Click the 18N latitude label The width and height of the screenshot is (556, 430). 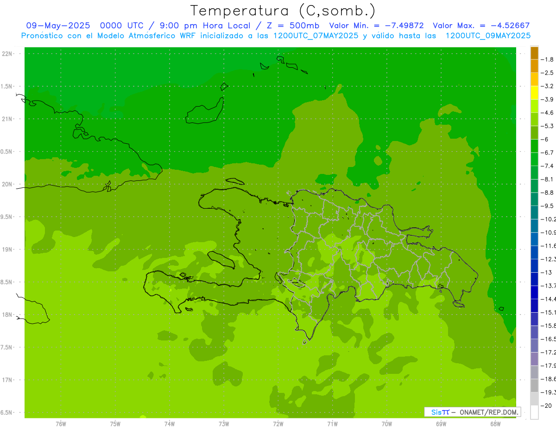click(x=7, y=314)
